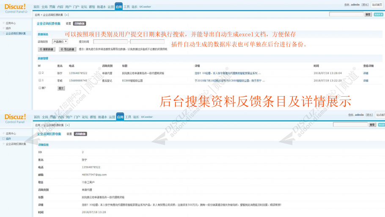Click the 搜索 button in the data list panel header
Viewport: 385px width, 217px height.
click(368, 14)
